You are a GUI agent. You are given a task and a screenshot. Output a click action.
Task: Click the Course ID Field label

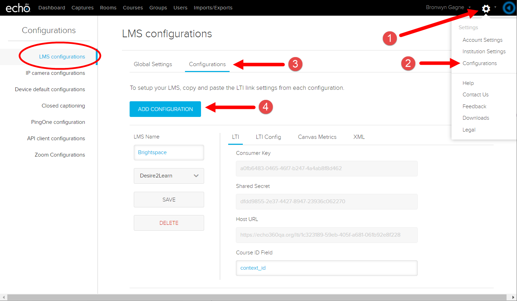coord(254,253)
